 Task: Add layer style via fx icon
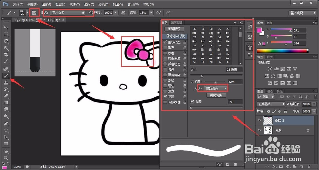pyautogui.click(x=274, y=166)
